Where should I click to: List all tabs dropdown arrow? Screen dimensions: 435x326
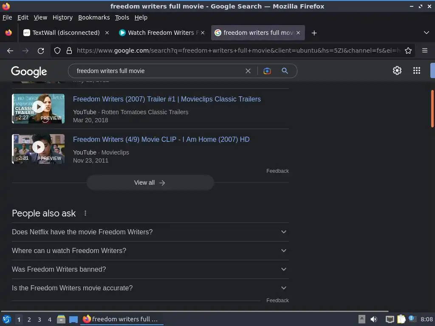427,33
